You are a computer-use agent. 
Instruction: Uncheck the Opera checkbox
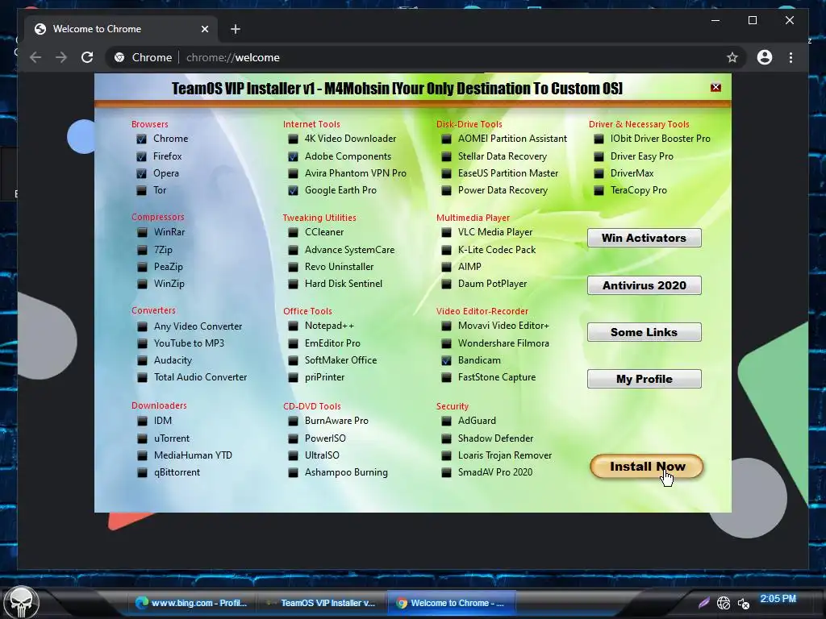(x=141, y=174)
